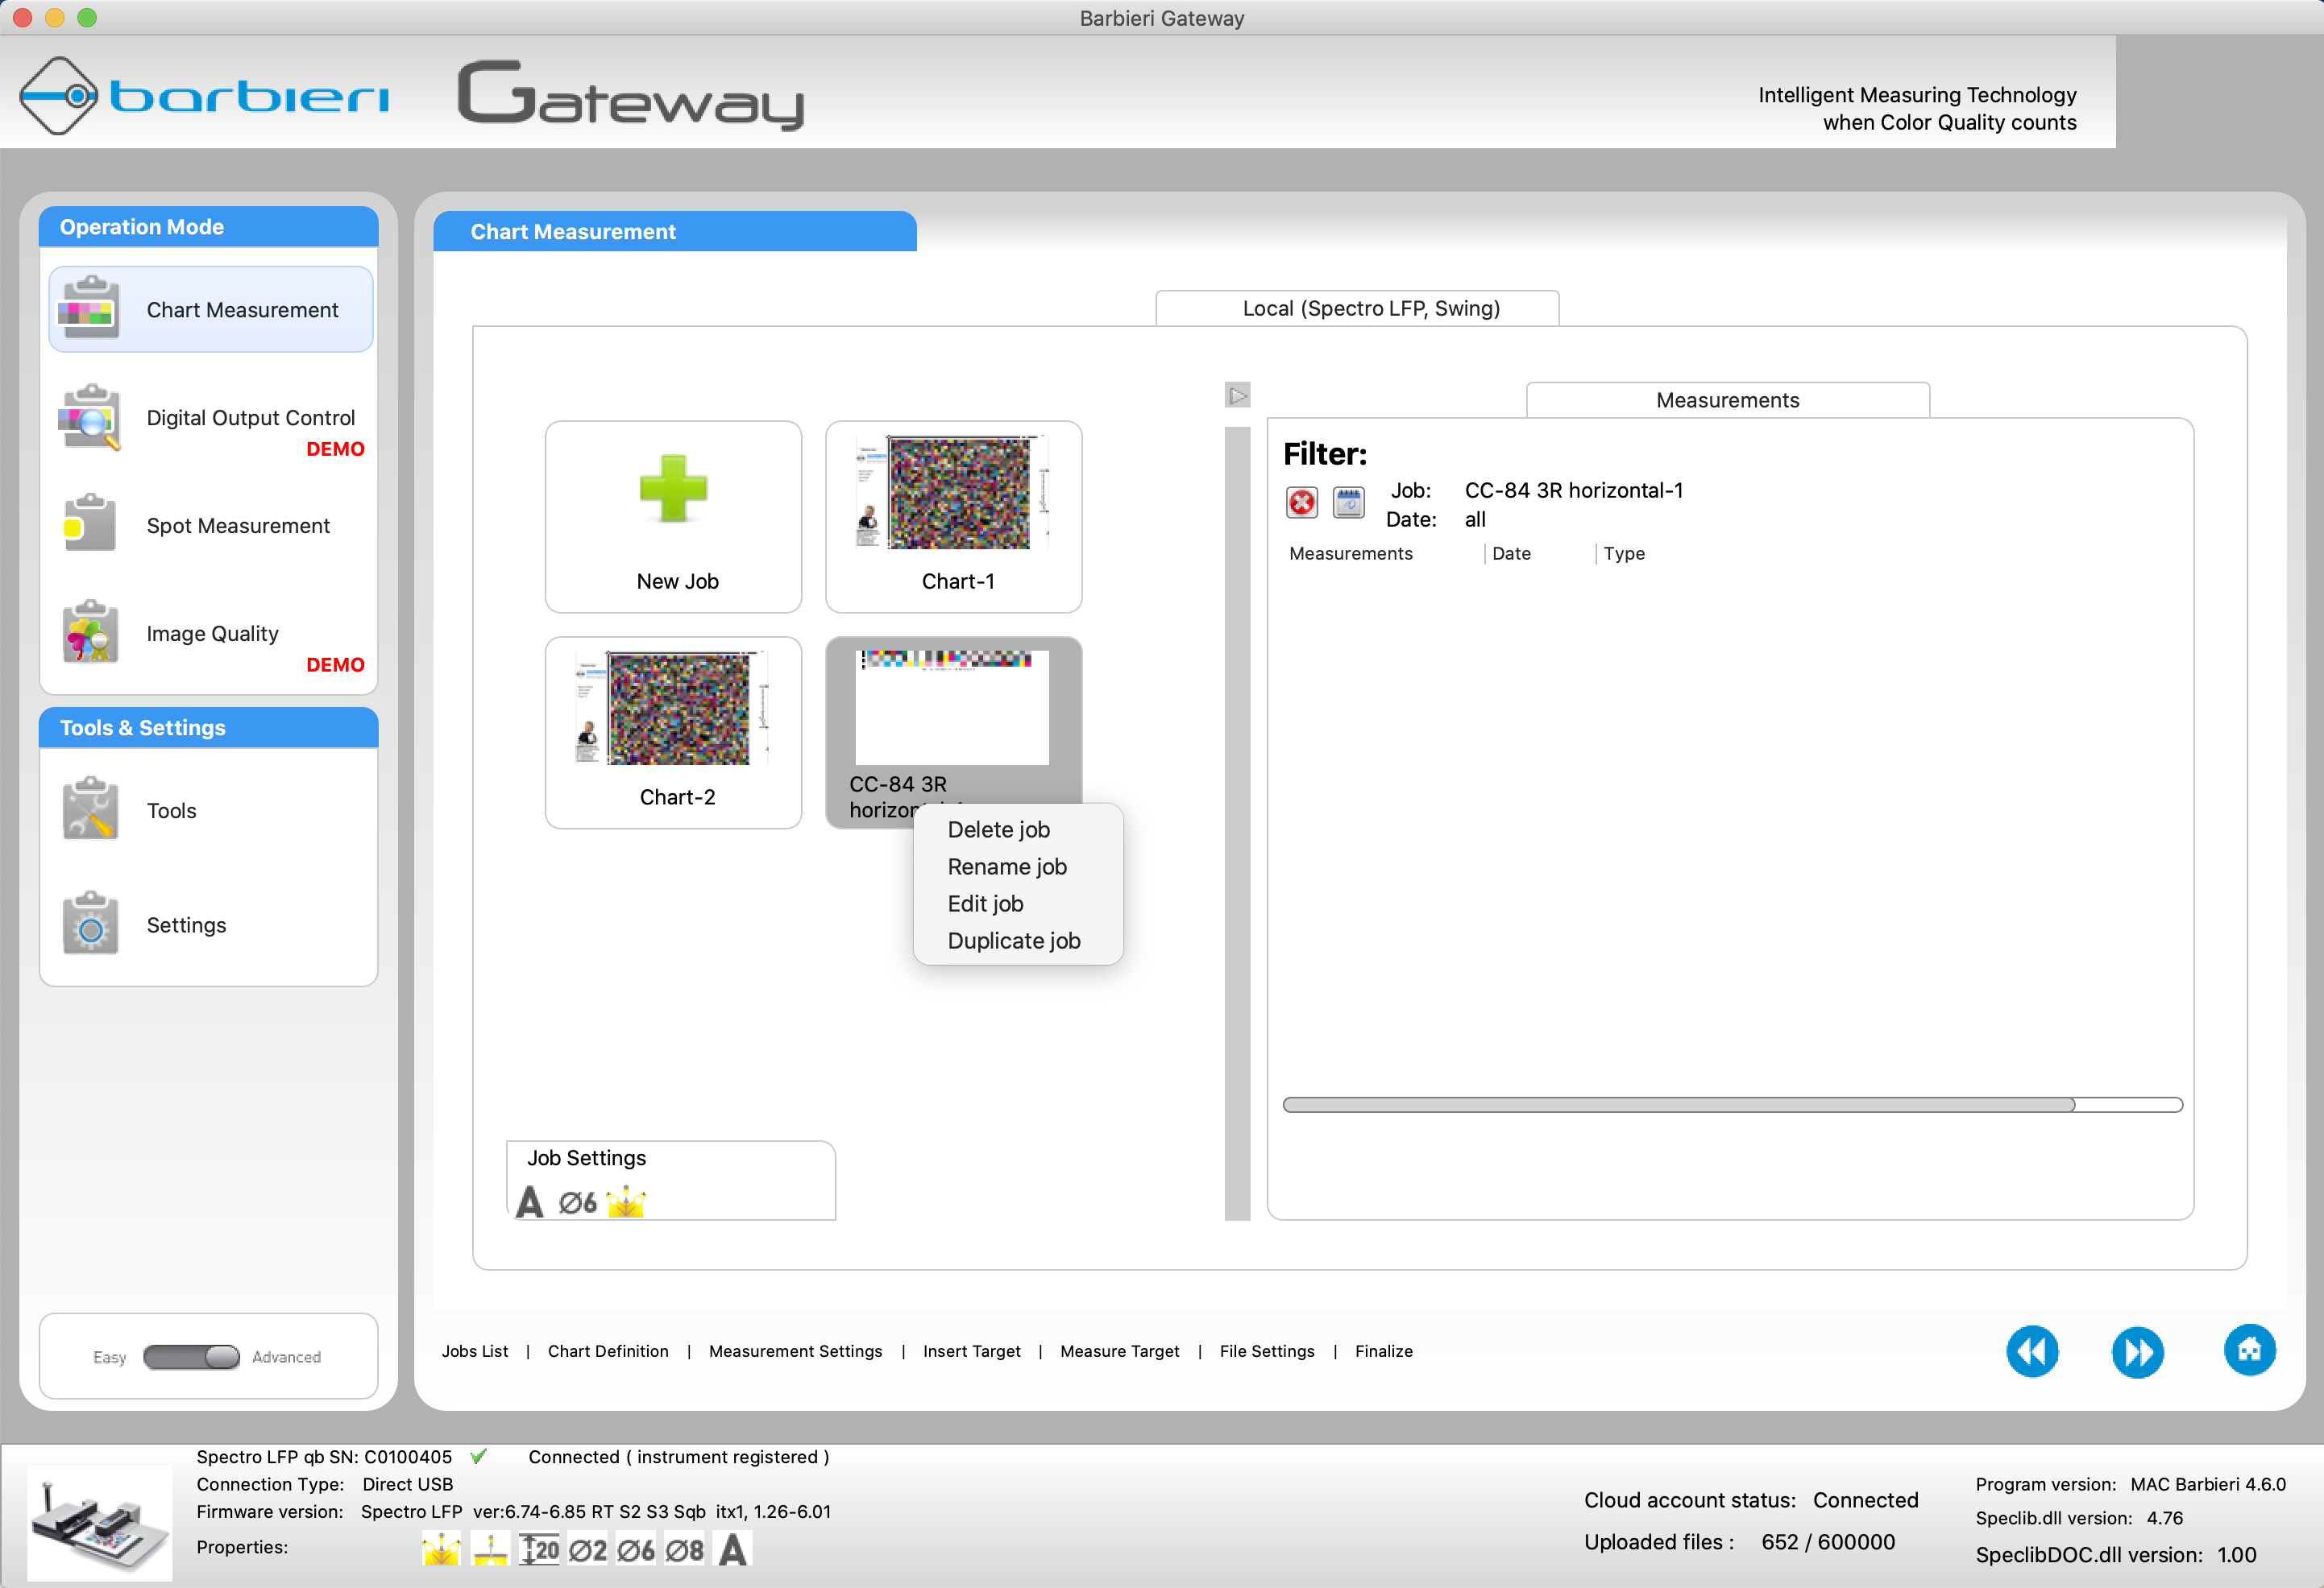The image size is (2324, 1588).
Task: Click the Chart Measurement clipboard icon
Action: tap(89, 308)
